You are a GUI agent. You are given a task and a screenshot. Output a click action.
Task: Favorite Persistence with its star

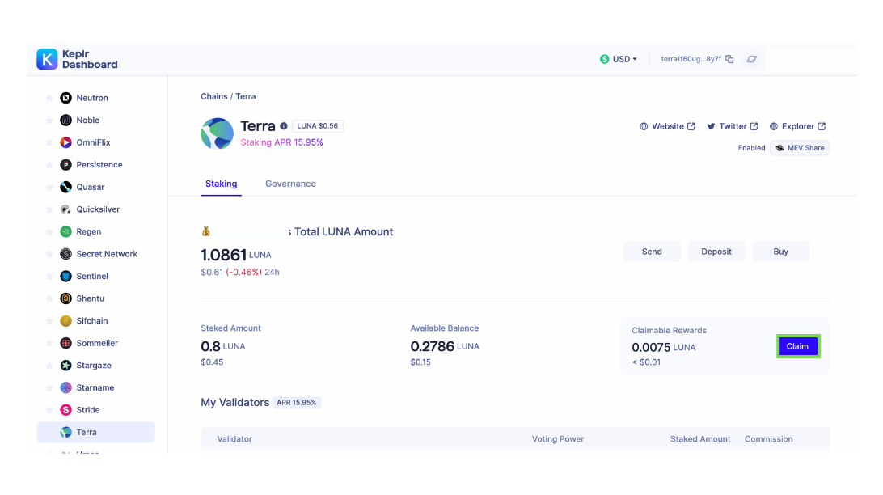click(49, 164)
